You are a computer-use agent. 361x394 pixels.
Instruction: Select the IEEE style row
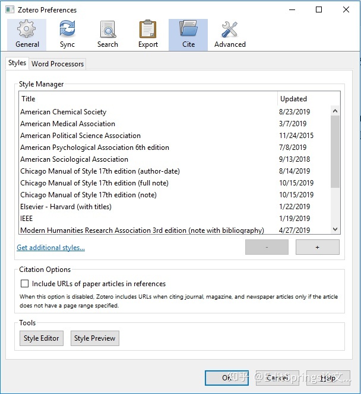click(x=175, y=219)
